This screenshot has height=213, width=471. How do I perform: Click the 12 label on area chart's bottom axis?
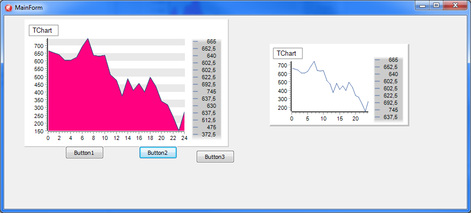point(116,138)
